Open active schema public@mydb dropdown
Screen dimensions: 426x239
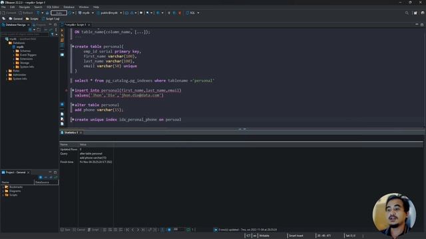click(x=109, y=13)
